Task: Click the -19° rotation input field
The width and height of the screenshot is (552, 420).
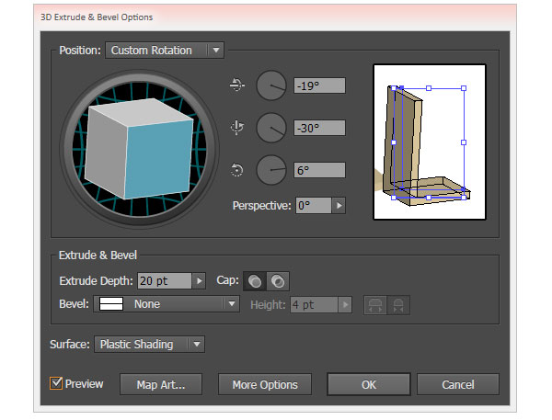Action: (319, 85)
